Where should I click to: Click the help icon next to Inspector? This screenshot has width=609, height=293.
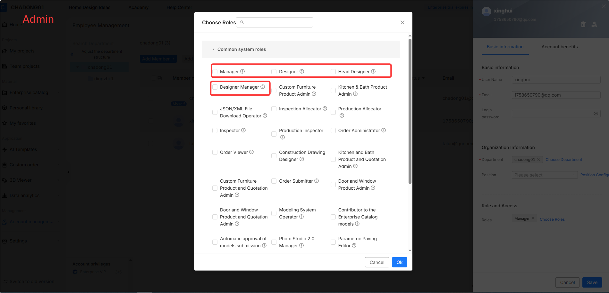243,130
